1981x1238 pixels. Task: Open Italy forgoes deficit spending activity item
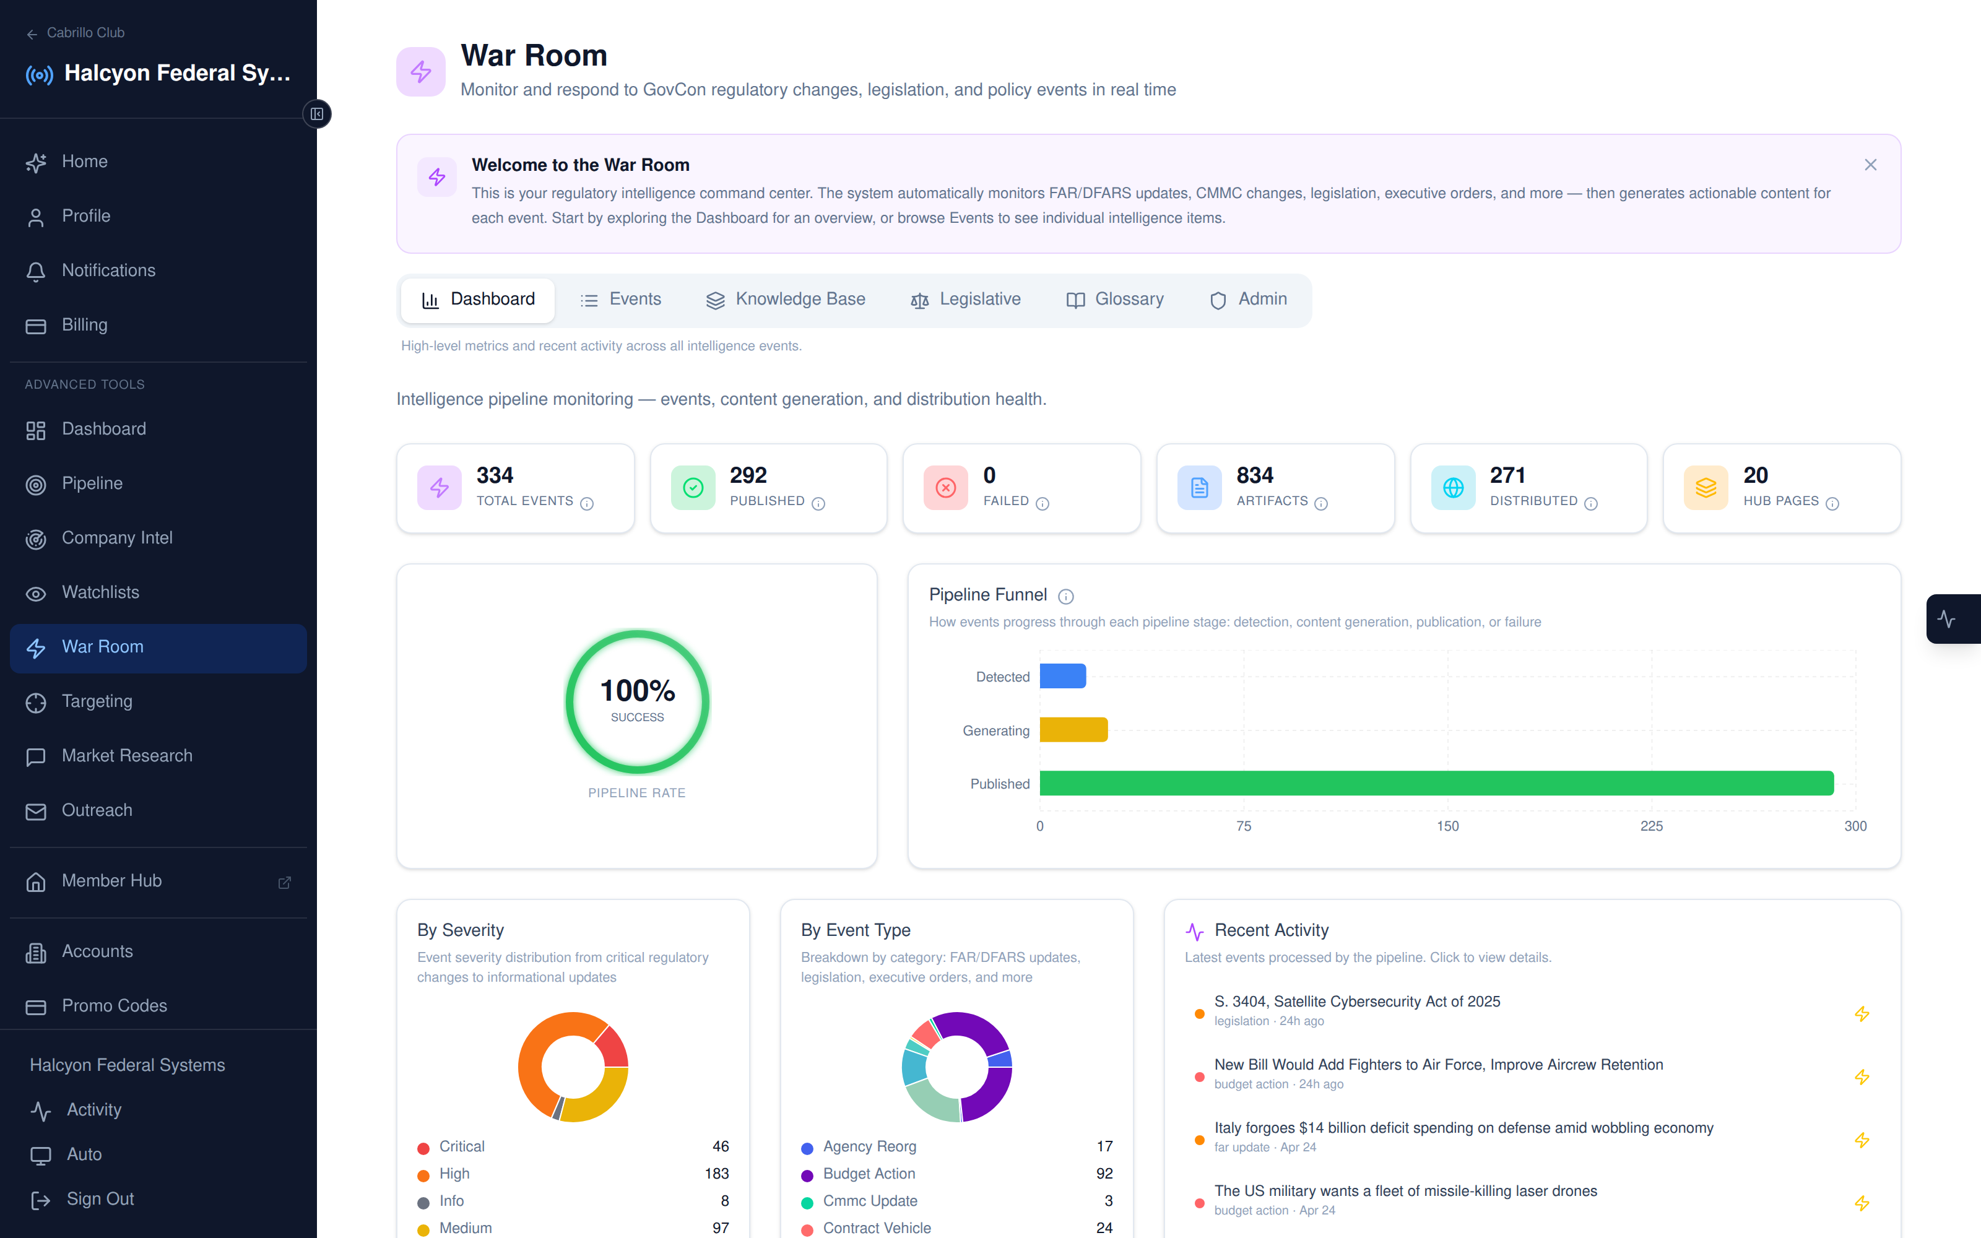(1463, 1127)
